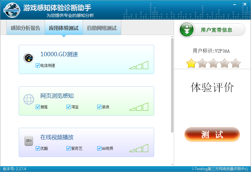The image size is (251, 172).
Task: Click the 游戏感知体验诊断助手 title
Action: click(57, 7)
